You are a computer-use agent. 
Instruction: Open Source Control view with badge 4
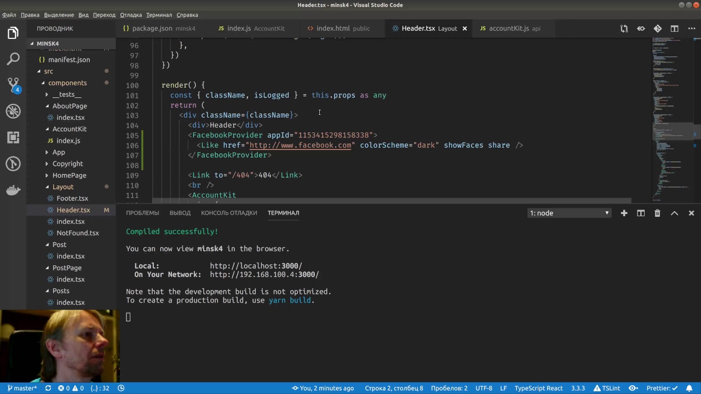(13, 85)
